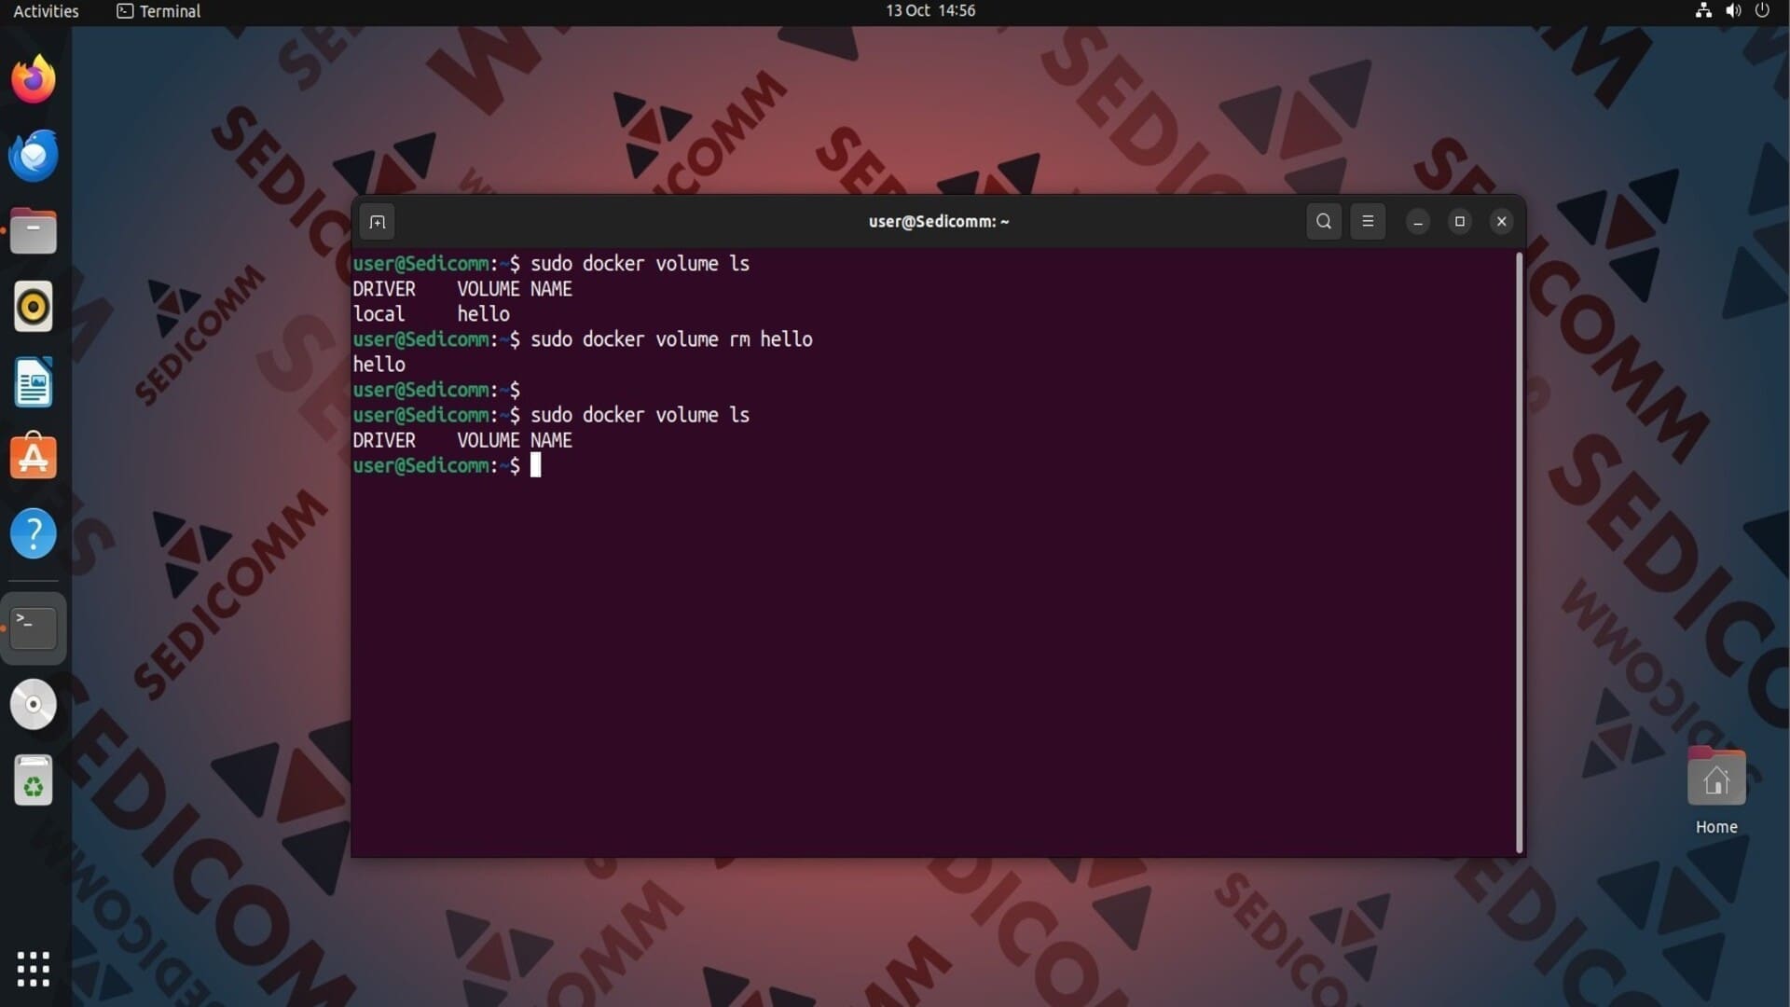The width and height of the screenshot is (1790, 1007).
Task: Open the Terminal app menu in top bar
Action: pos(158,11)
